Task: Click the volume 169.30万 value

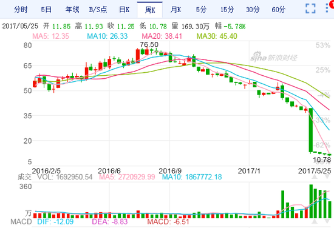Action: (x=196, y=27)
